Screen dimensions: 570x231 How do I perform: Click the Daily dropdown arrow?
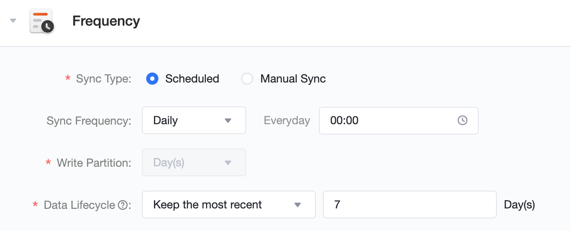click(x=228, y=121)
